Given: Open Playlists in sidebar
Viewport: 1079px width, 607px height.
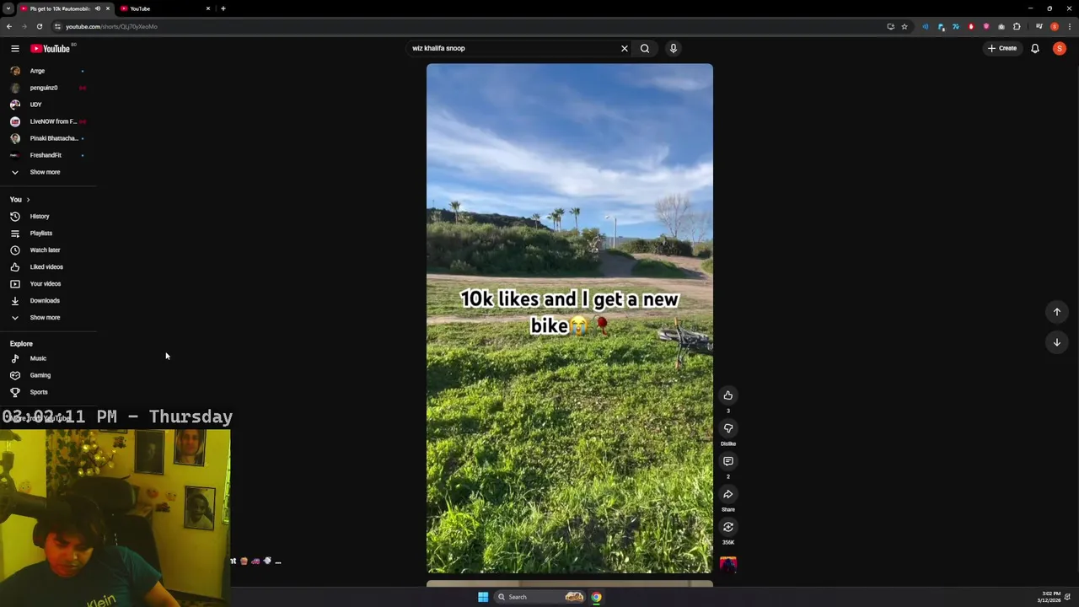Looking at the screenshot, I should click(48, 234).
